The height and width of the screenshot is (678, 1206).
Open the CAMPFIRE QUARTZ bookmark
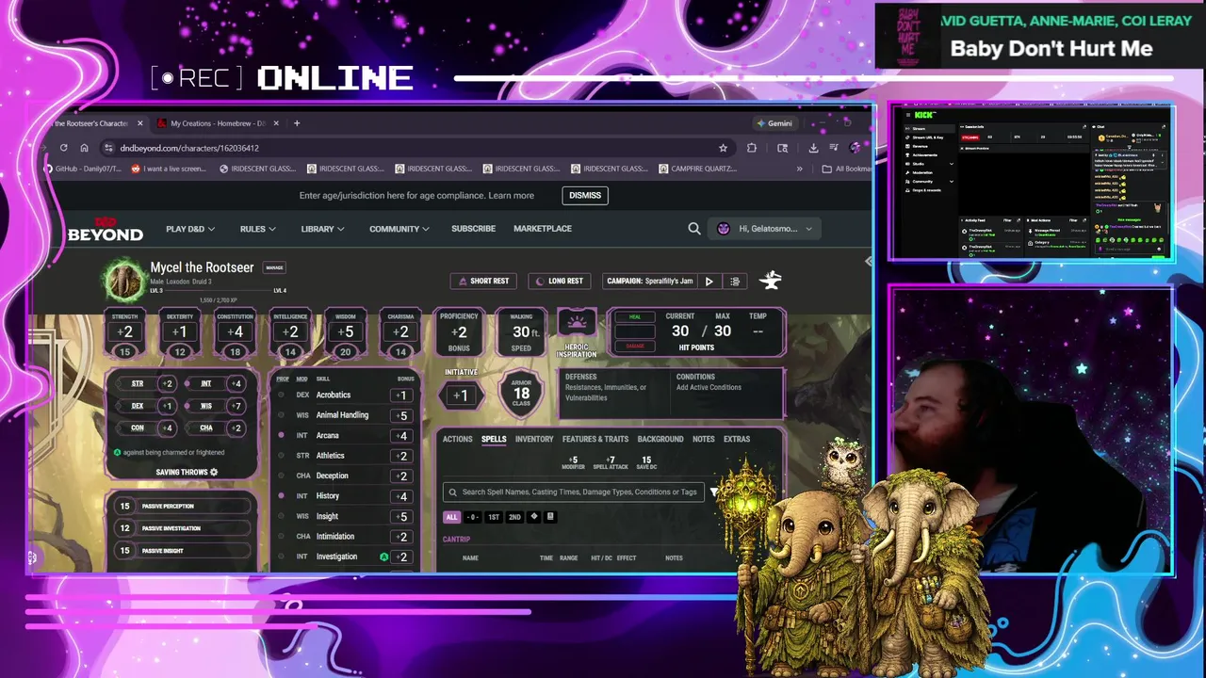pos(698,169)
